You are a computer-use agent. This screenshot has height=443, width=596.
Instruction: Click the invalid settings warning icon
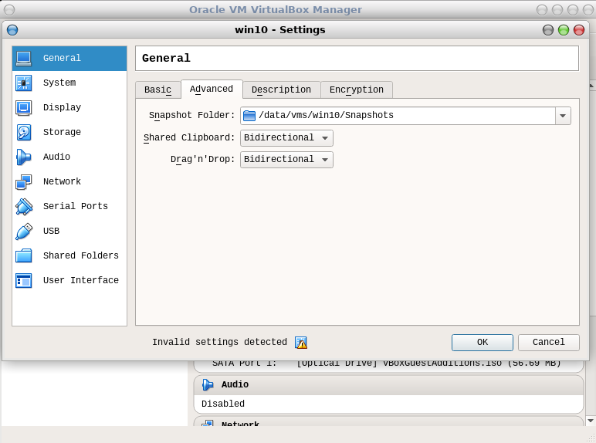point(300,343)
